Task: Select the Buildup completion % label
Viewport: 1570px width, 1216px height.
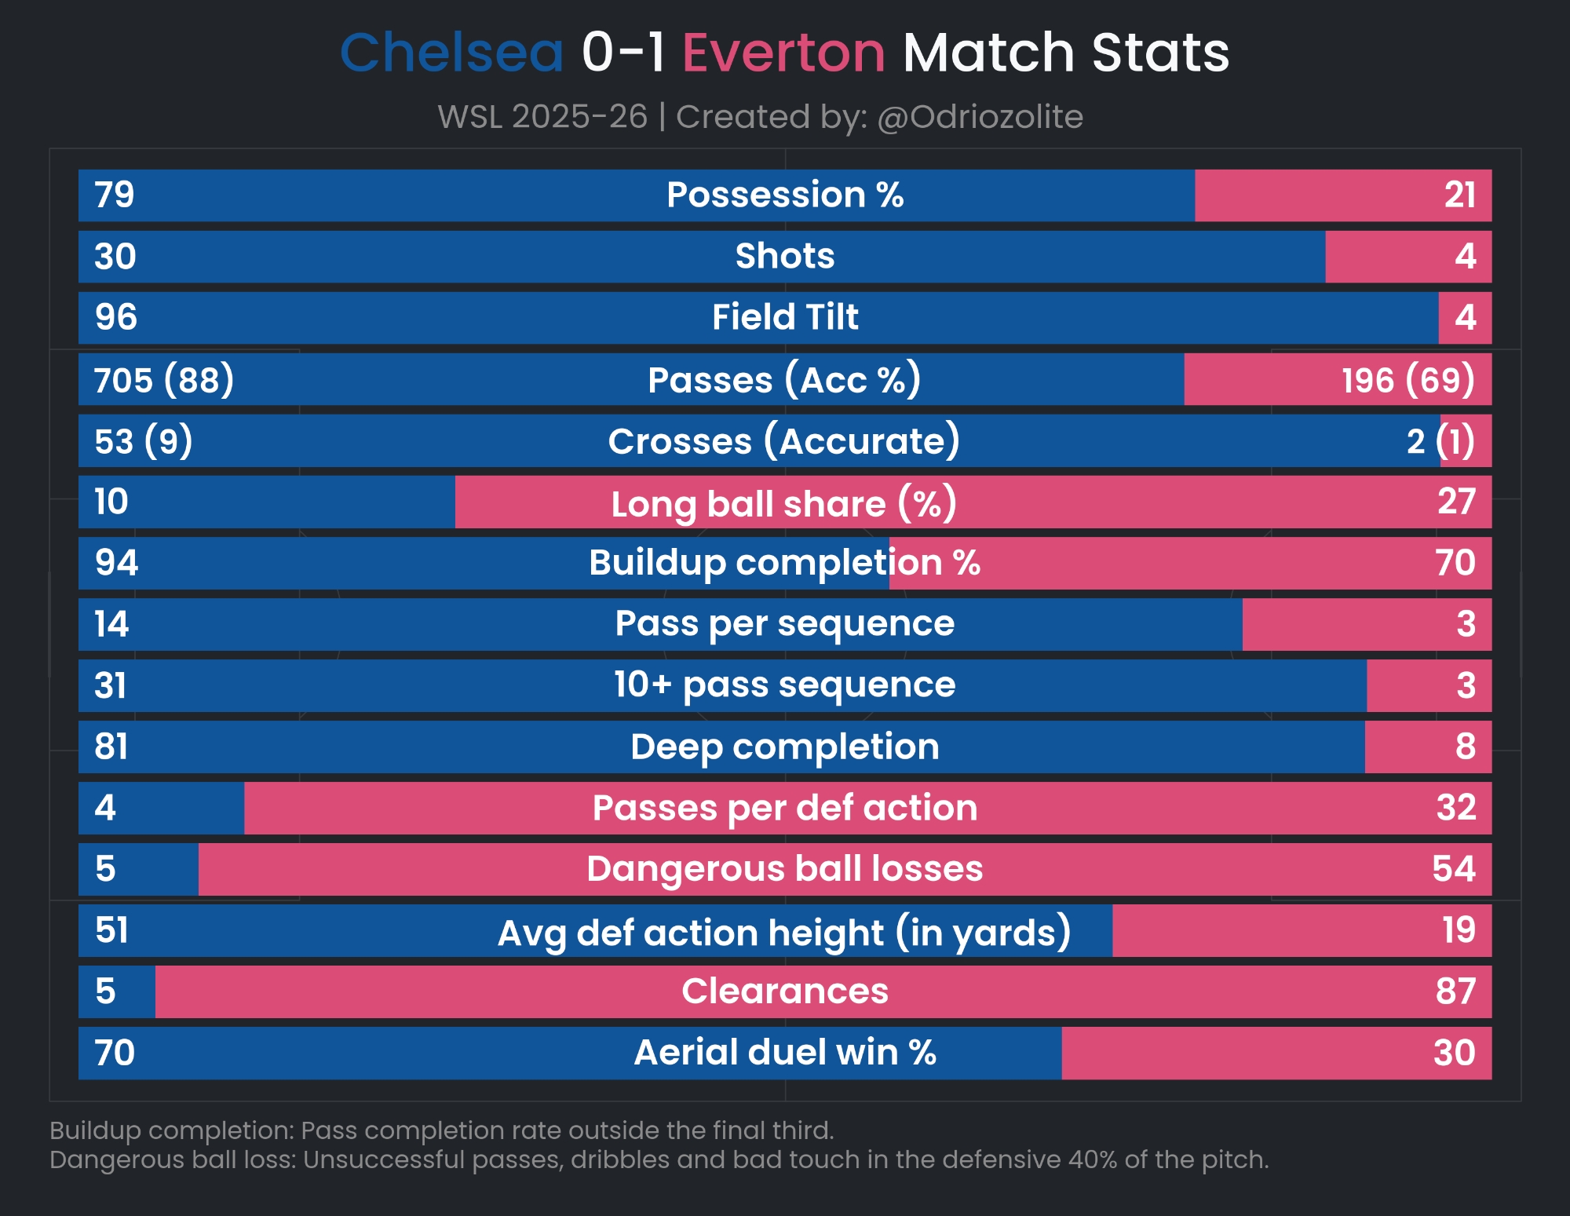Action: tap(785, 563)
